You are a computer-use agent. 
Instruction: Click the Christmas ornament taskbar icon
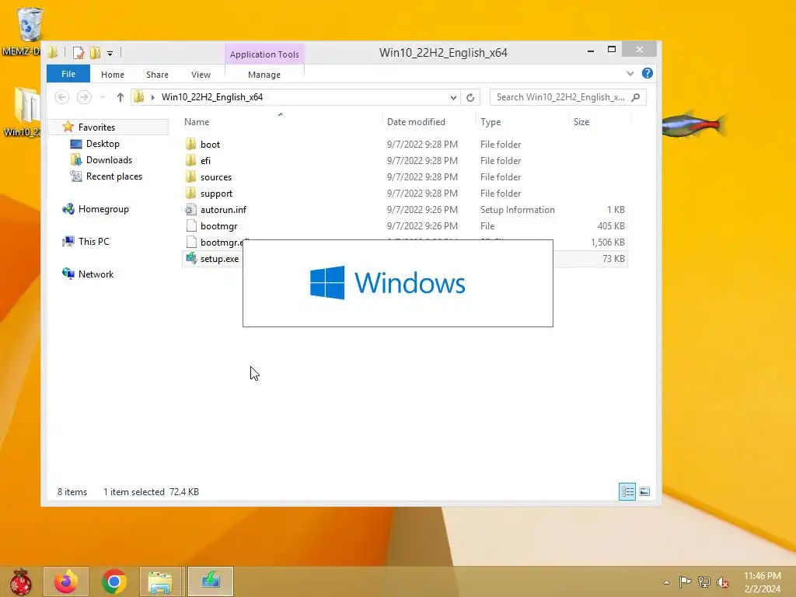pyautogui.click(x=20, y=581)
